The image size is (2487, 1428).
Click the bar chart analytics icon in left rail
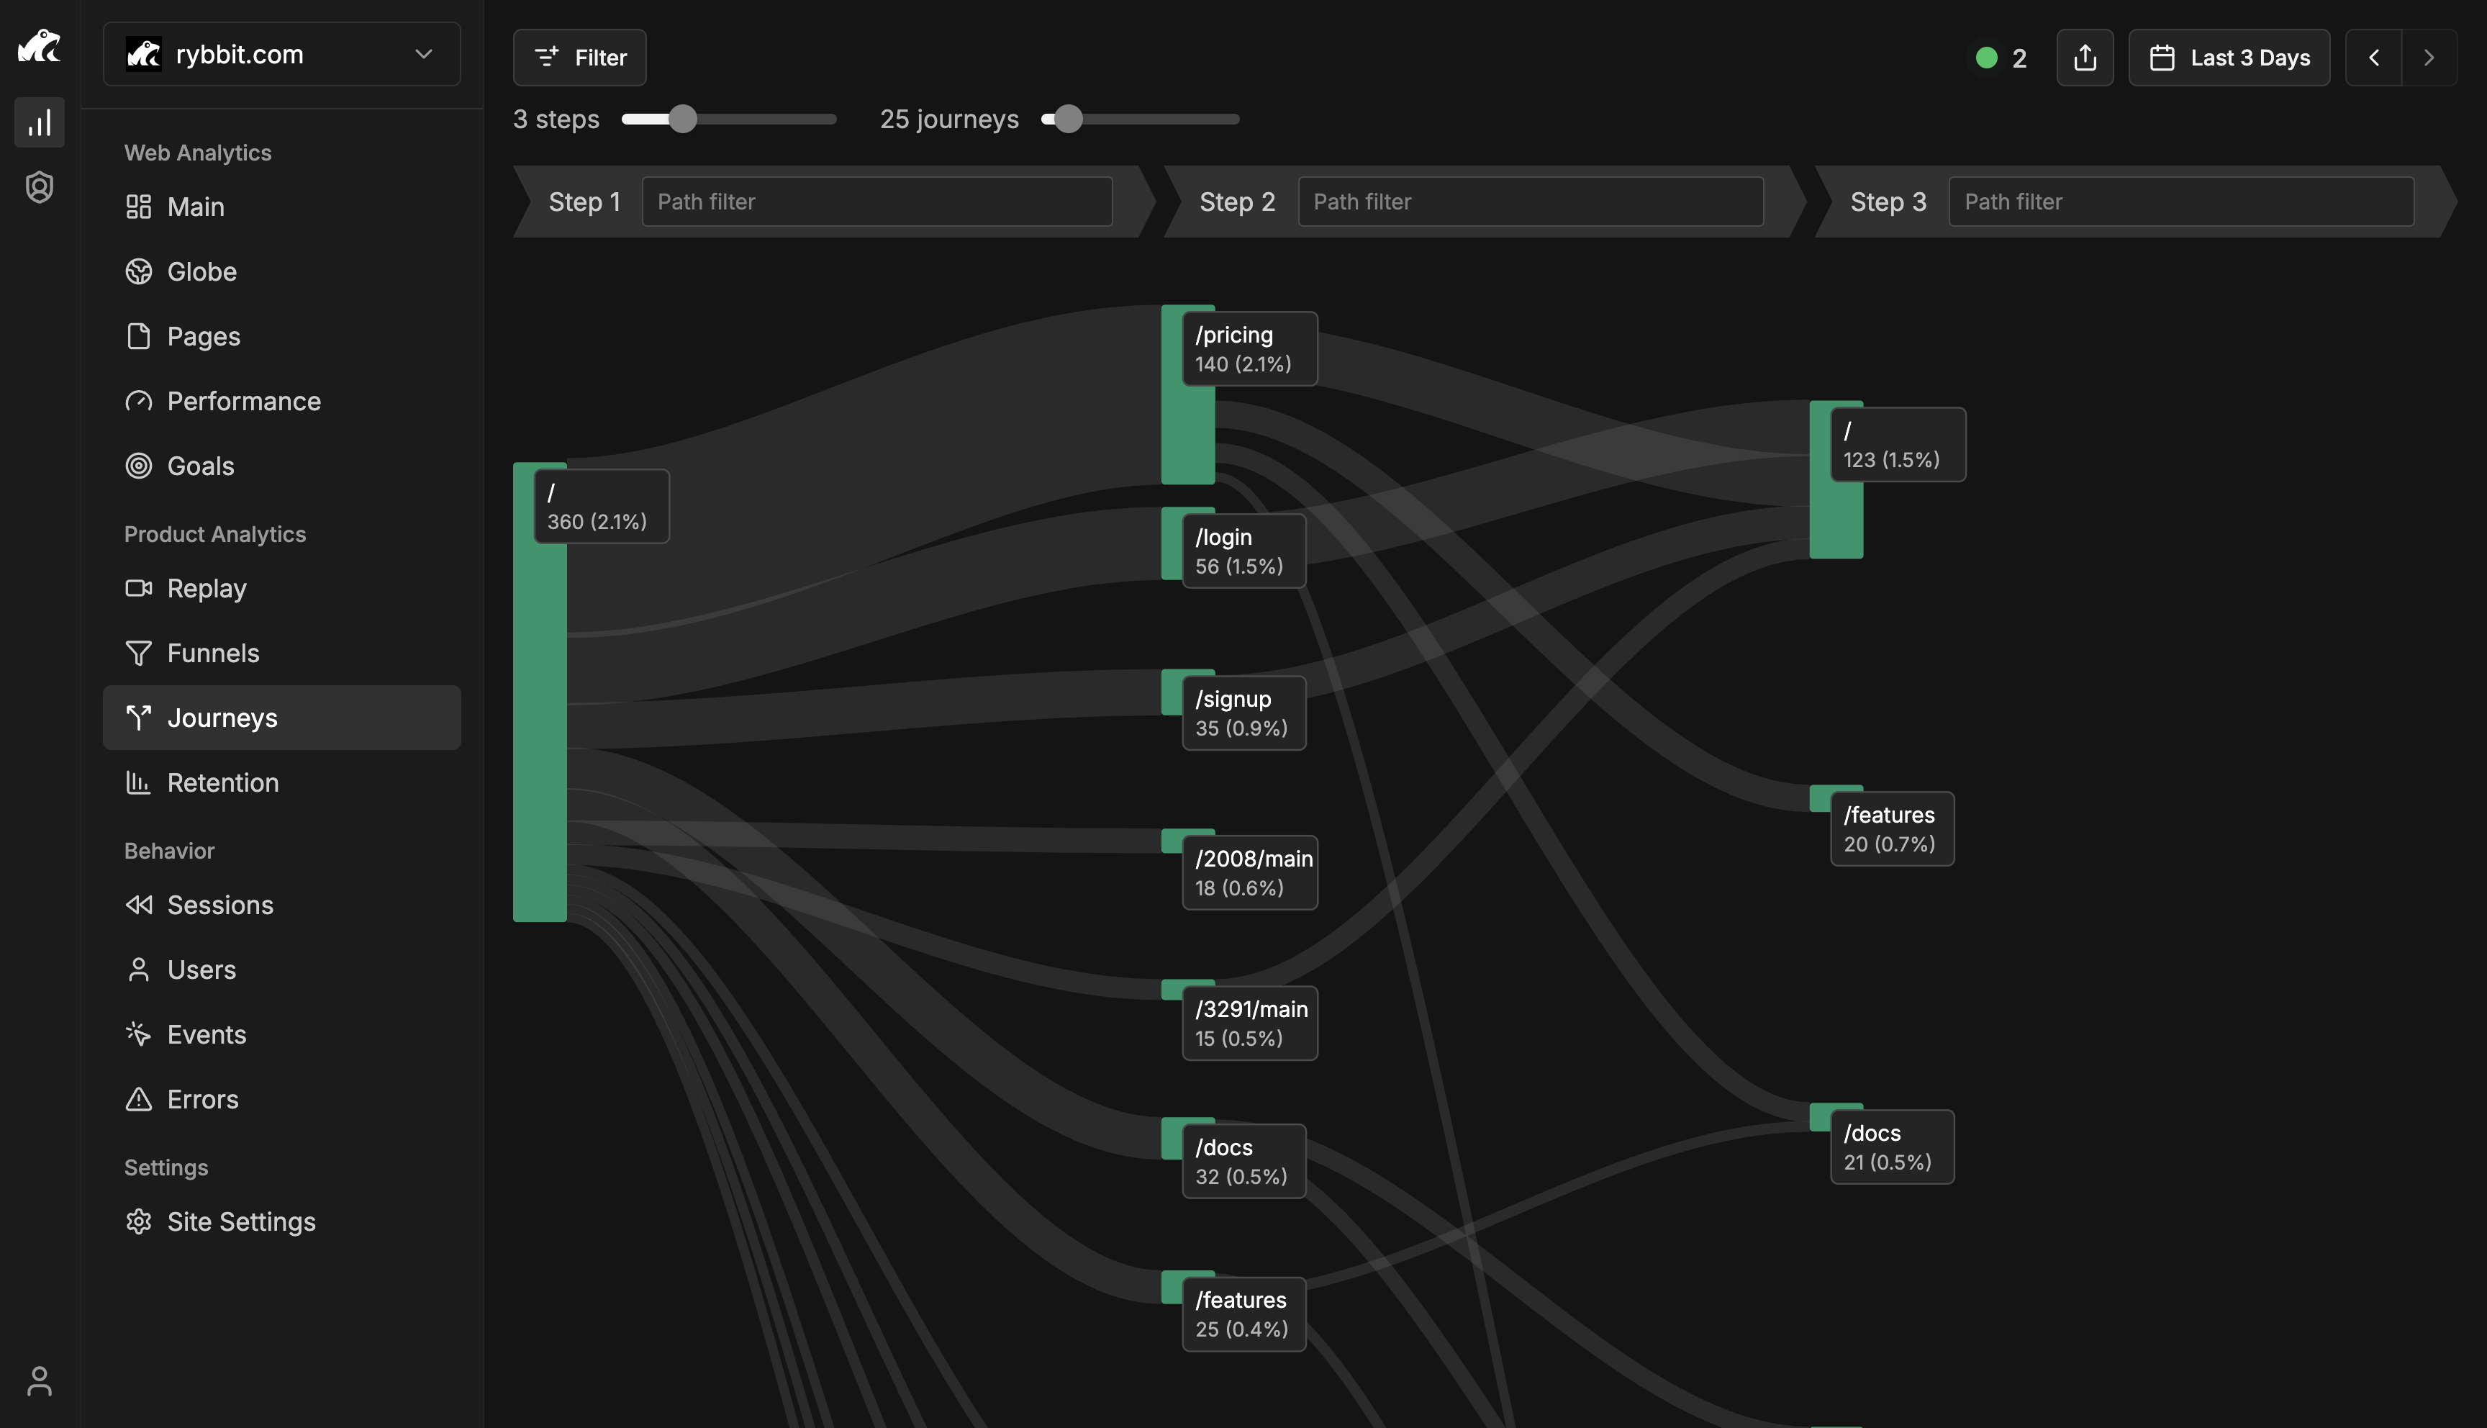coord(39,122)
